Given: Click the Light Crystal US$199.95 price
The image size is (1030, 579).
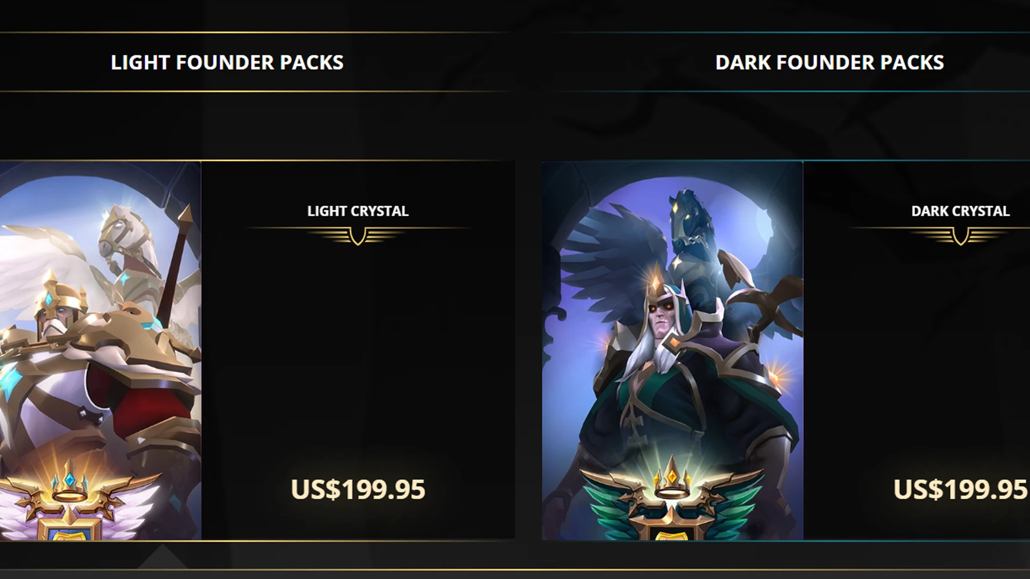Looking at the screenshot, I should coord(358,489).
